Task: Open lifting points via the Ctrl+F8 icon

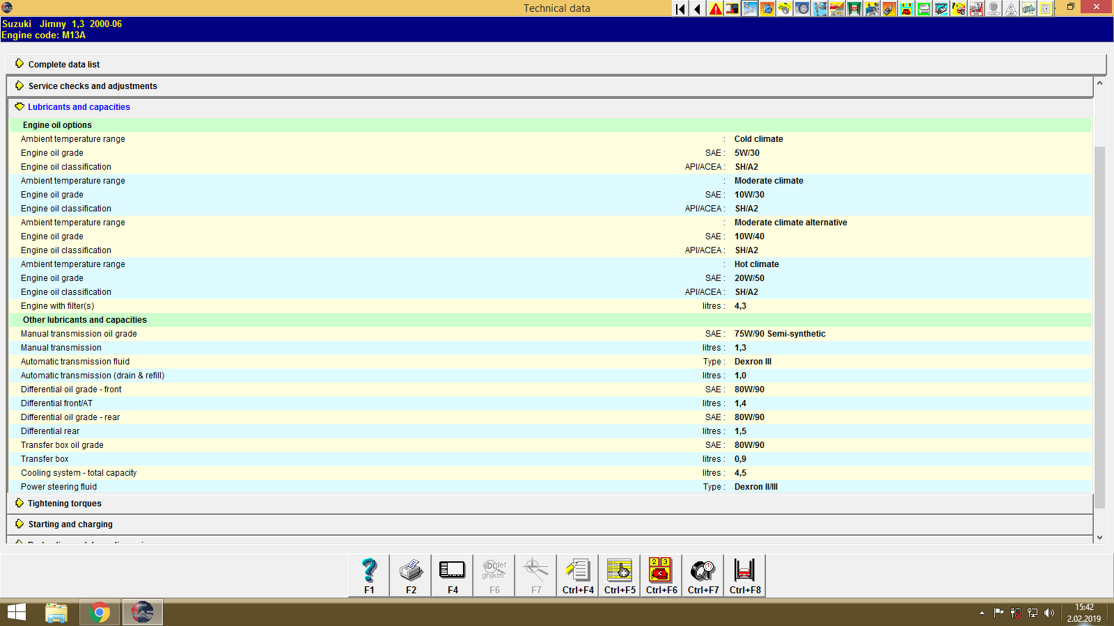Action: pos(744,575)
